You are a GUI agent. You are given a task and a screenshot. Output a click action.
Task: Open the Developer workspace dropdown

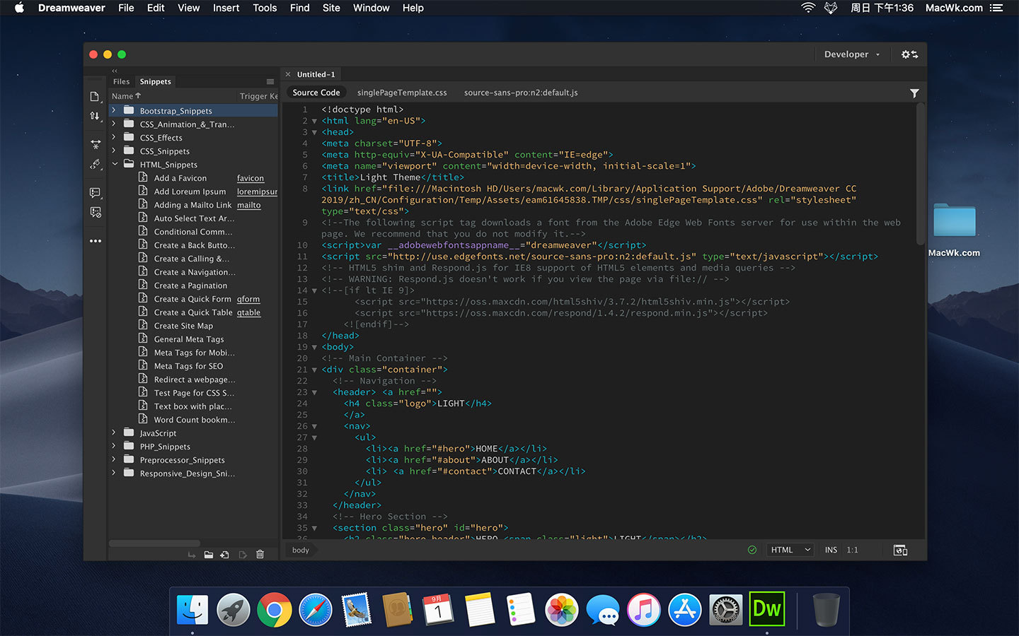click(x=852, y=54)
